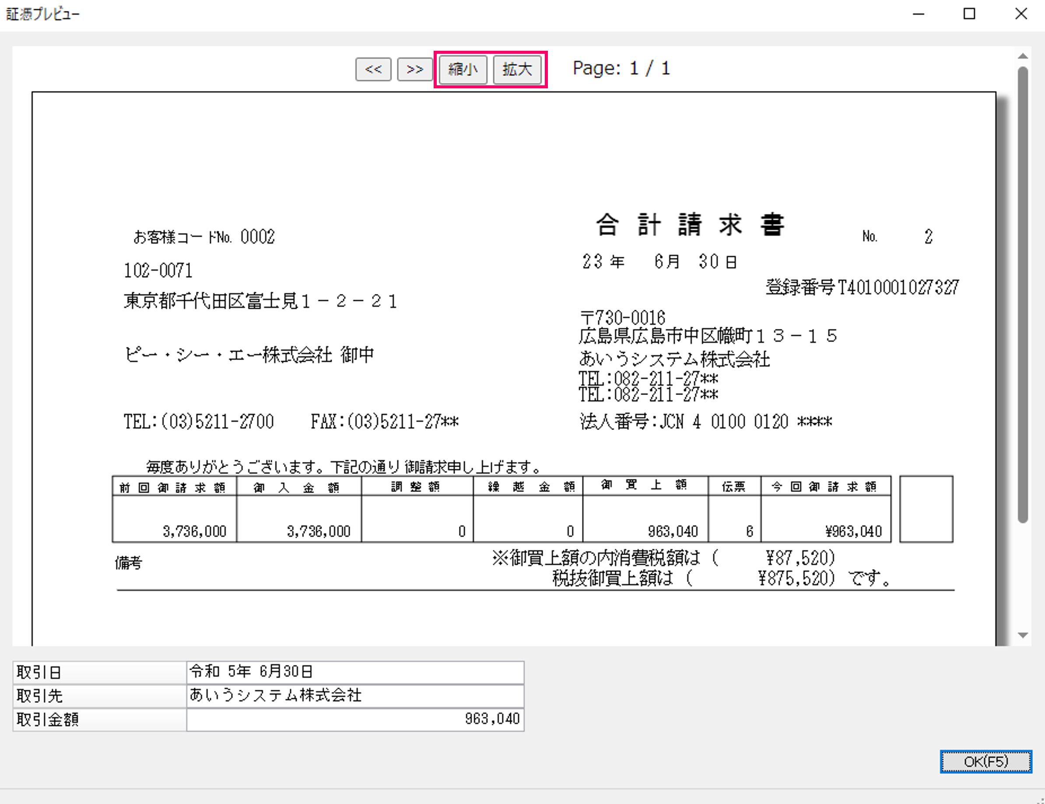Click the 取引日 date field value
This screenshot has width=1045, height=804.
pyautogui.click(x=354, y=672)
